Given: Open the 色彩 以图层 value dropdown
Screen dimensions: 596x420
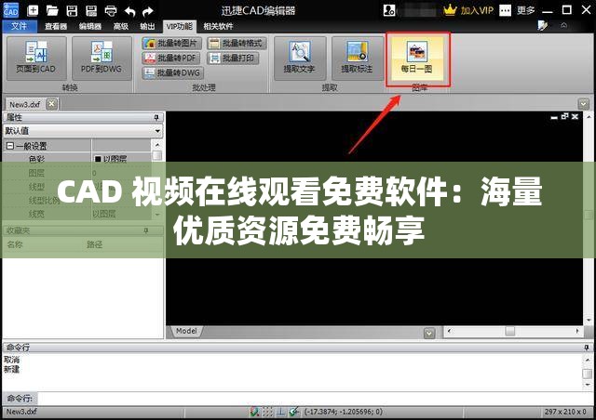Looking at the screenshot, I should coord(122,159).
